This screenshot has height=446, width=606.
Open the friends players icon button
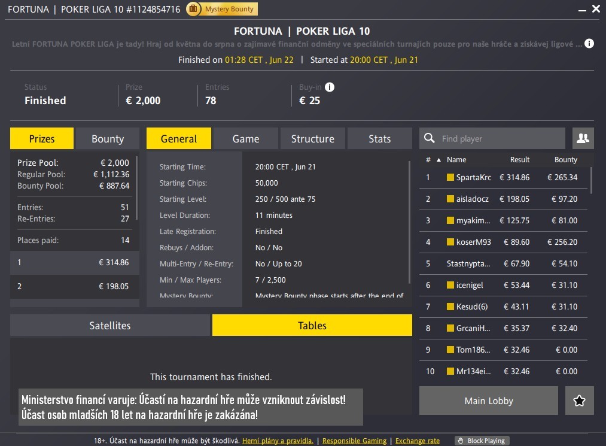pyautogui.click(x=583, y=138)
